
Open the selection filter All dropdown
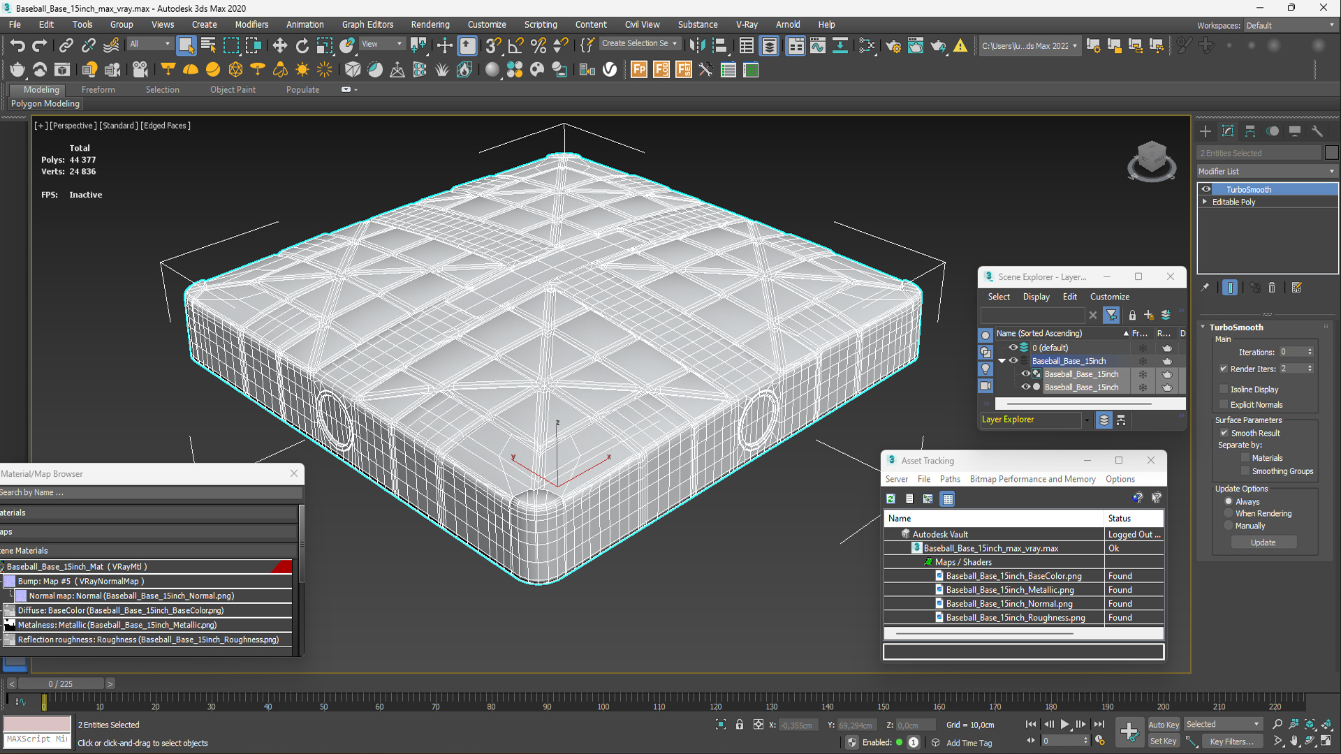pyautogui.click(x=149, y=44)
